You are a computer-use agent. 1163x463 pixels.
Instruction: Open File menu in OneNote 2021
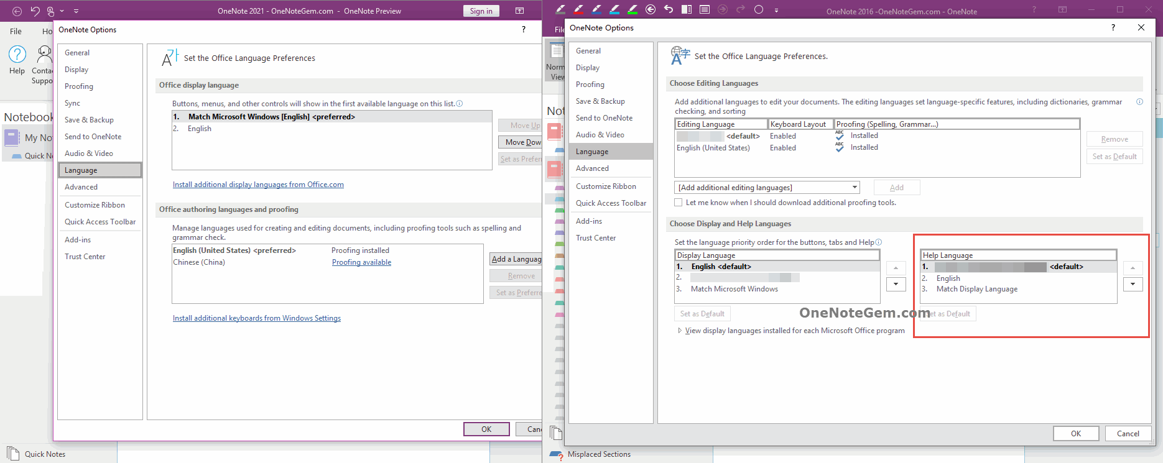(x=16, y=31)
